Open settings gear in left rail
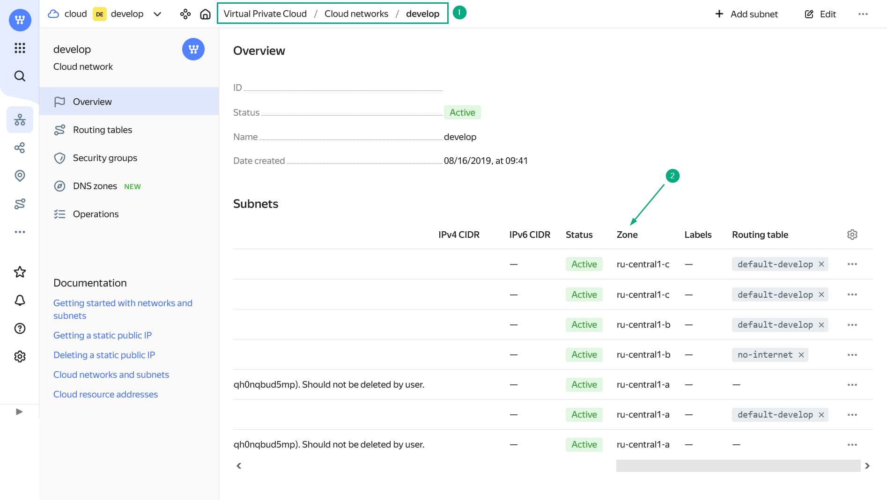 20,356
